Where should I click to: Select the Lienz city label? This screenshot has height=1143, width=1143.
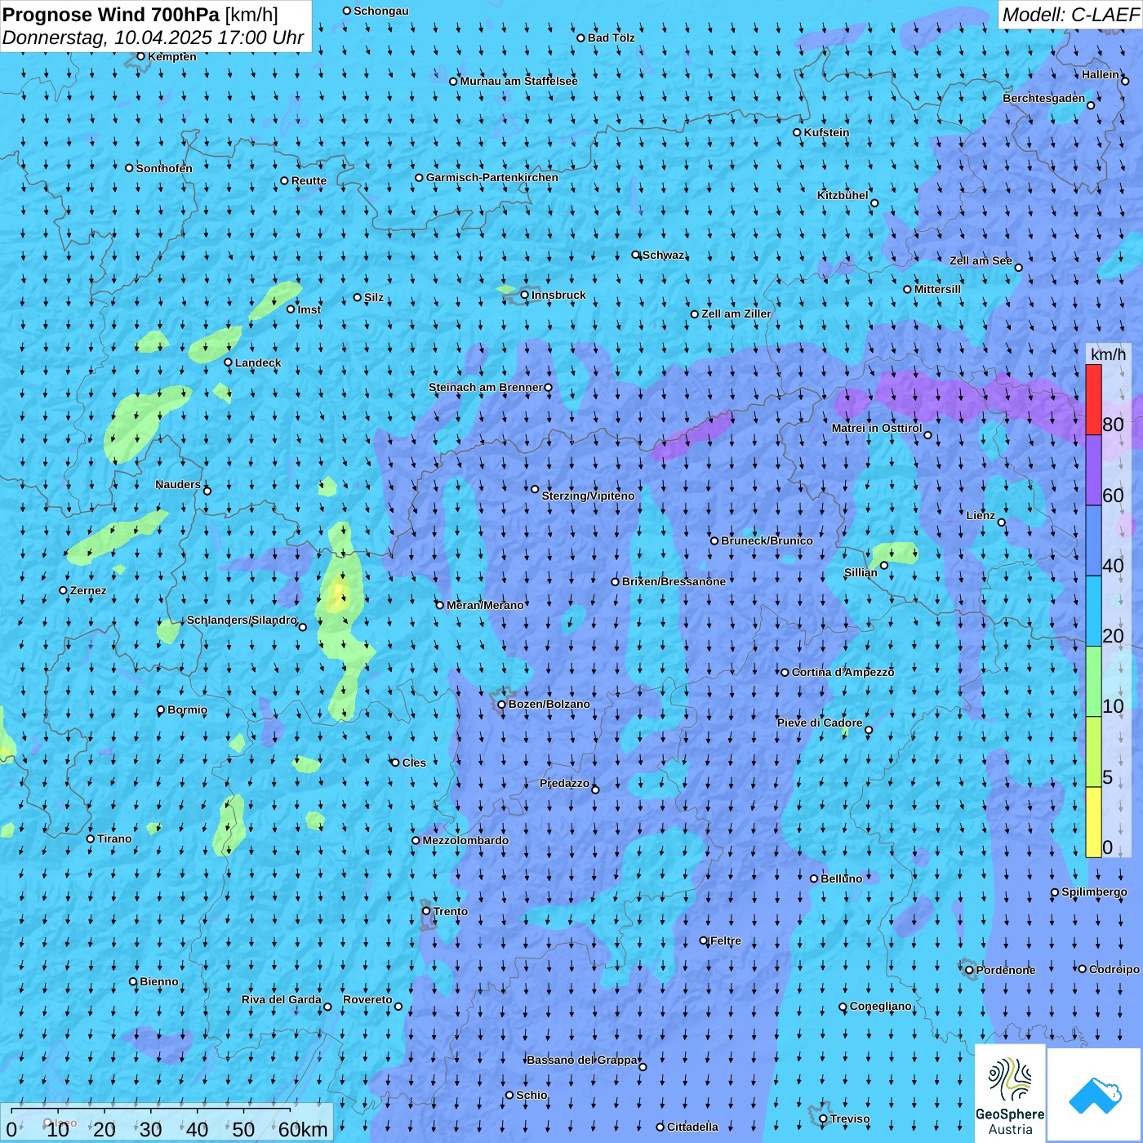point(981,515)
